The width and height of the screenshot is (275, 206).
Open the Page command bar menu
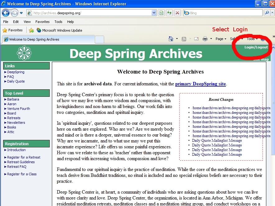point(221,39)
